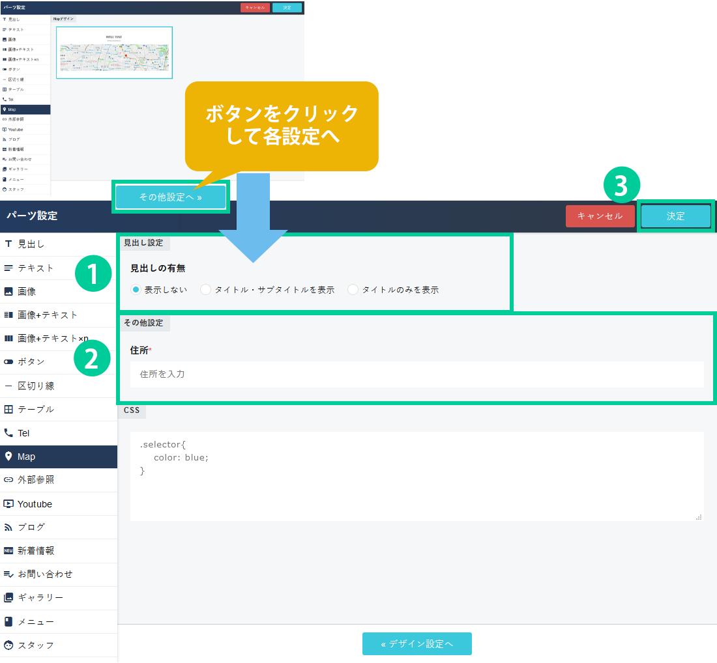717x663 pixels.
Task: Open the Map item in sidebar
Action: [x=58, y=457]
